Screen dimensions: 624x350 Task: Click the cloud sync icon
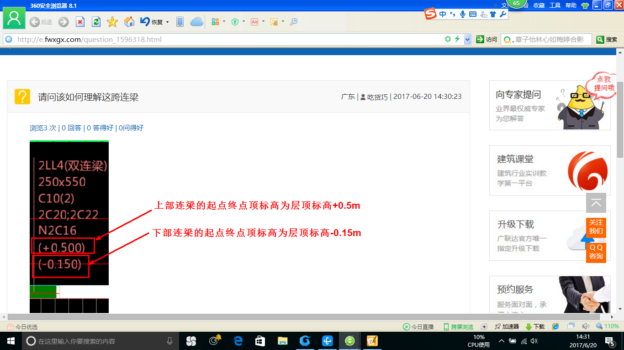[x=196, y=21]
